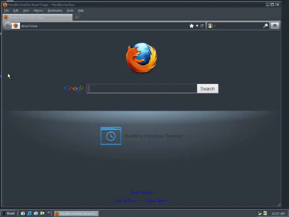Open the Bookmarks menu

point(55,10)
